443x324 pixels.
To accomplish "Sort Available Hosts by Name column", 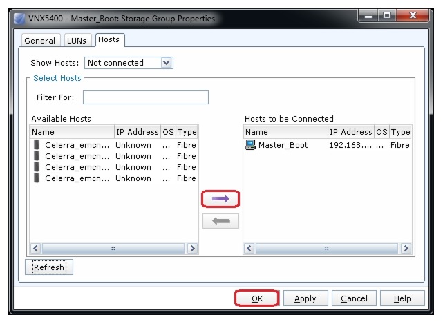I will 72,132.
